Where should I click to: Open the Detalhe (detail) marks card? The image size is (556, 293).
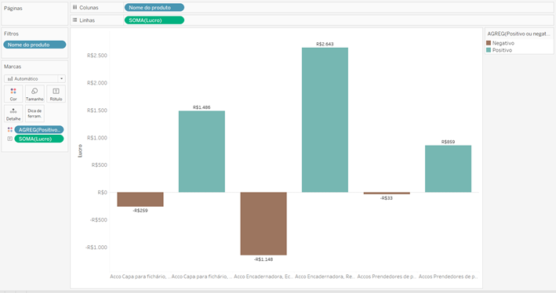[x=13, y=114]
